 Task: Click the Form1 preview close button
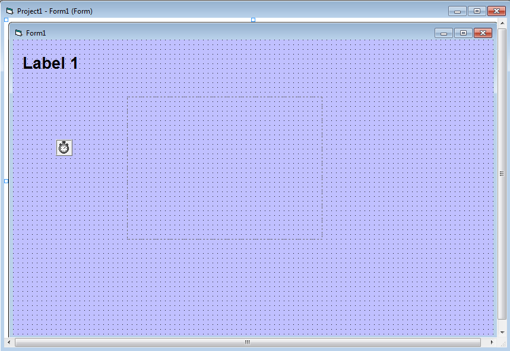pyautogui.click(x=483, y=33)
